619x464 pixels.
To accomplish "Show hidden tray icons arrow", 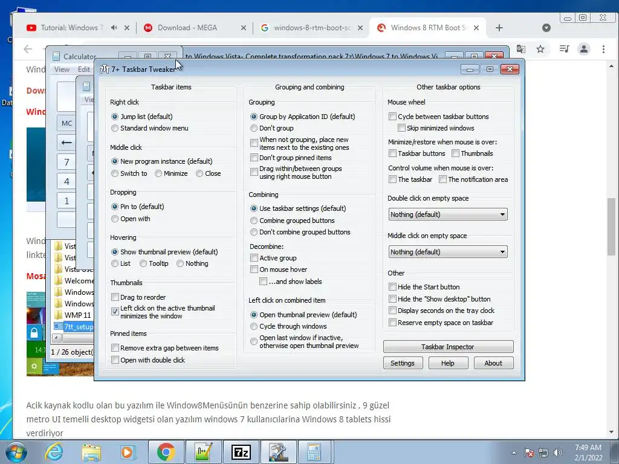I will (514, 453).
